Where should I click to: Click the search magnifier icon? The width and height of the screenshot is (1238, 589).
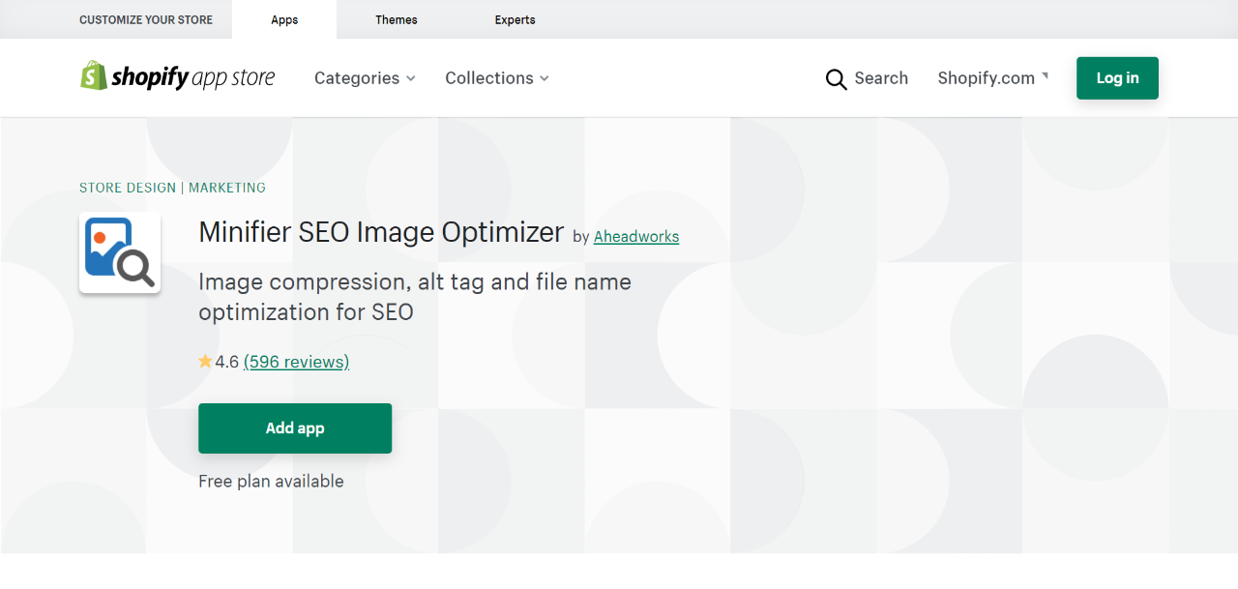(x=836, y=79)
